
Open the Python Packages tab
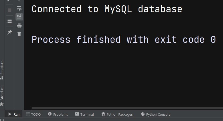(117, 114)
